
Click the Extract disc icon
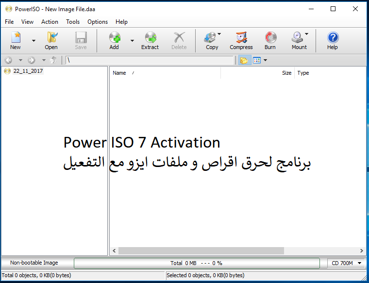(x=151, y=38)
